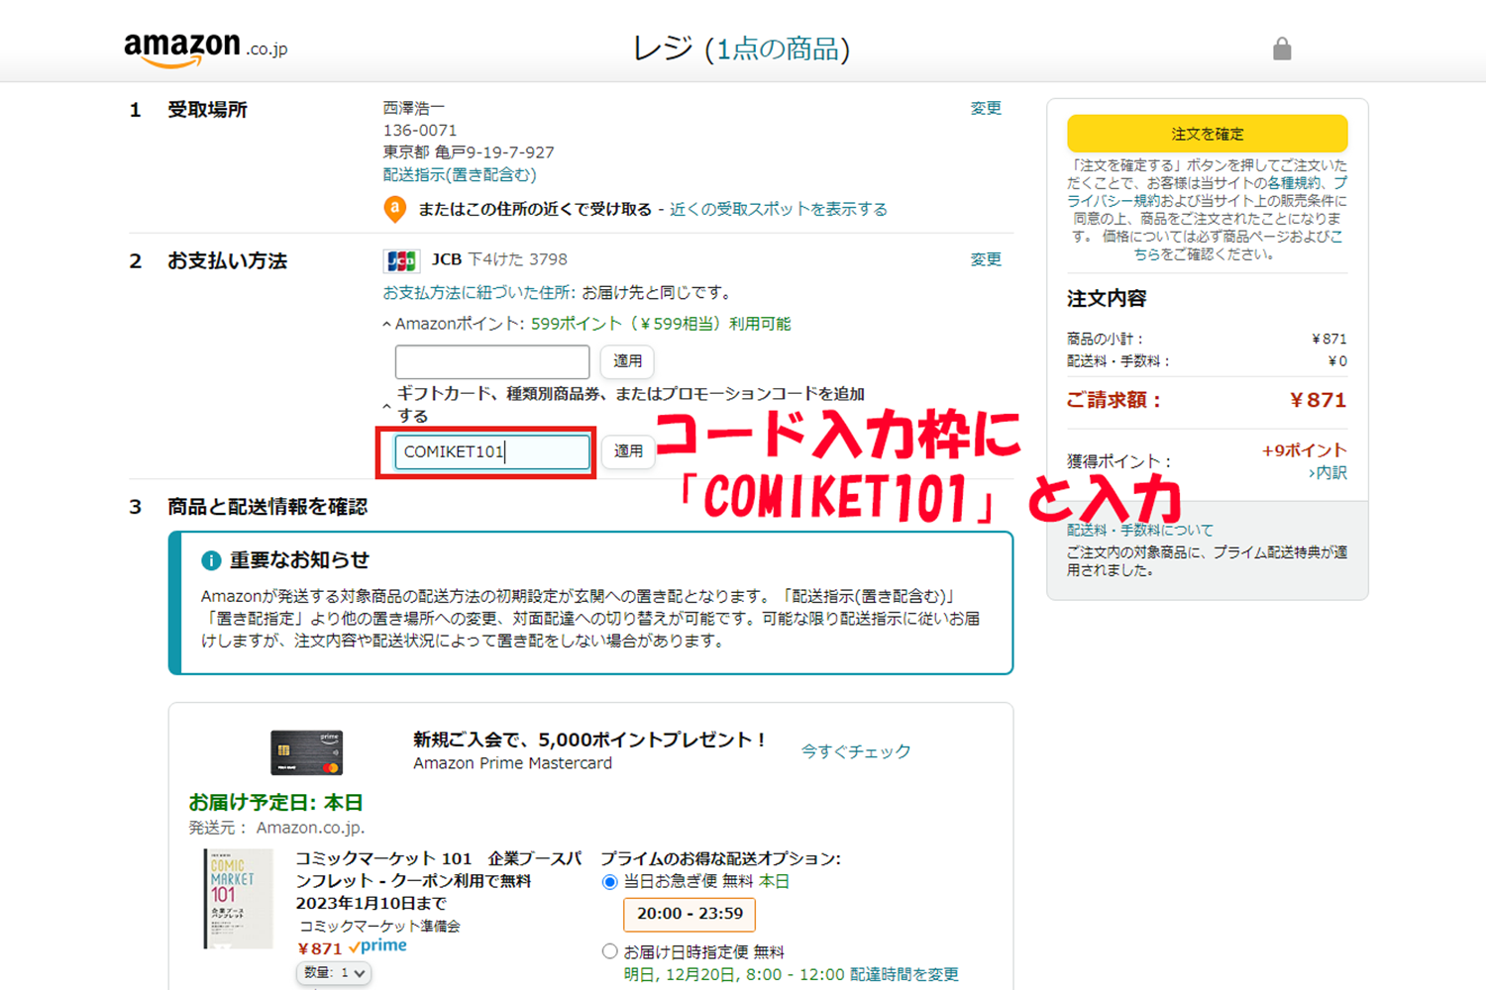1486x990 pixels.
Task: Click the secure checkout padlock icon
Action: click(x=1282, y=49)
